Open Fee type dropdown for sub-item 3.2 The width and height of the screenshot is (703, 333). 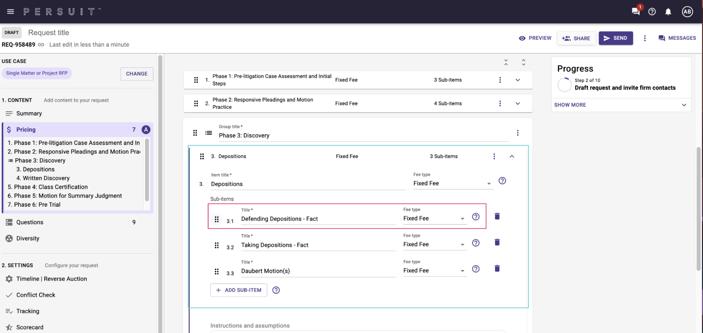(435, 244)
